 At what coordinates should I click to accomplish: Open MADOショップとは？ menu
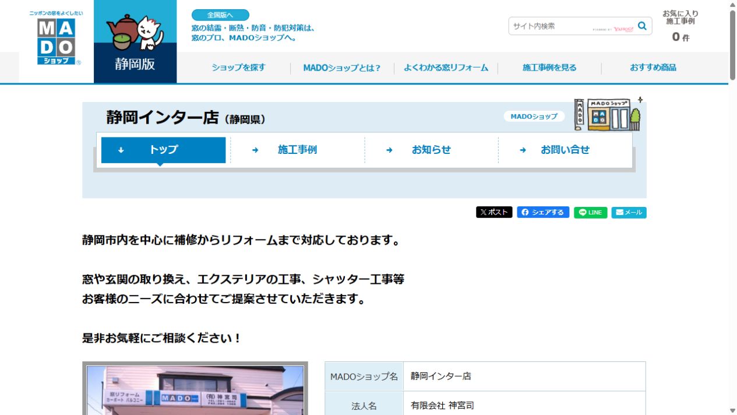[341, 68]
